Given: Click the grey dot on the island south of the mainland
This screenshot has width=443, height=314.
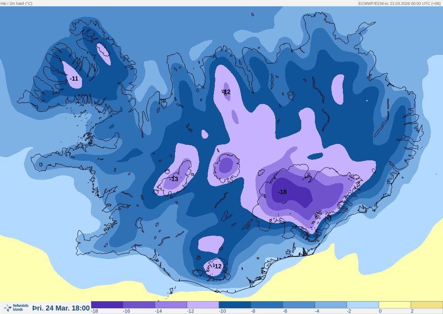Looking at the screenshot, I should [171, 293].
